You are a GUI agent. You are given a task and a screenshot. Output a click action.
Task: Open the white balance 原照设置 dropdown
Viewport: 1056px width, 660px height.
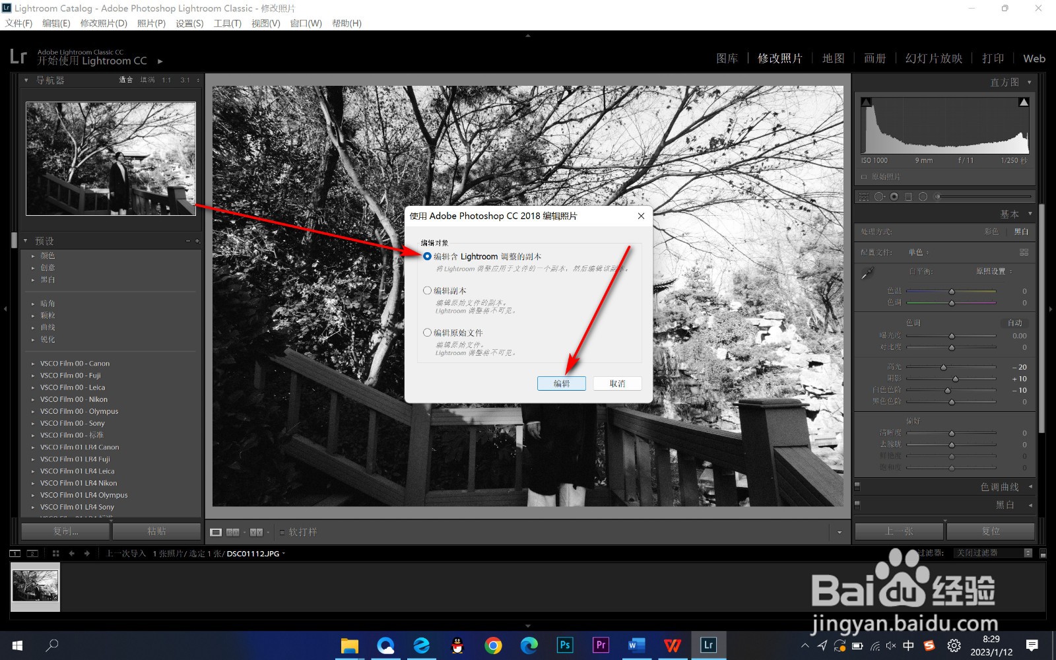pos(994,271)
